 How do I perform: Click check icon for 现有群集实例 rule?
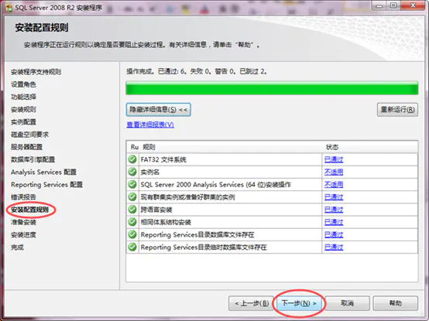click(x=132, y=197)
